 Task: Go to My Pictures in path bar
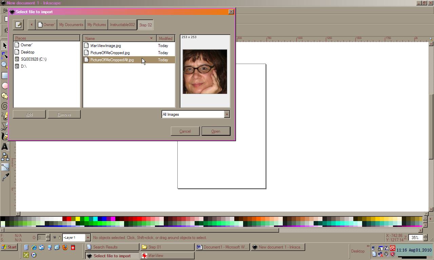[x=97, y=25]
